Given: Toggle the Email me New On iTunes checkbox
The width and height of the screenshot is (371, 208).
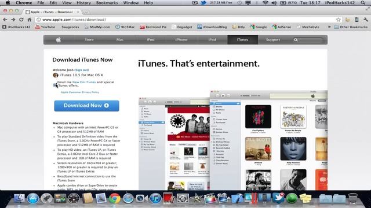Looking at the screenshot, I should (x=55, y=85).
